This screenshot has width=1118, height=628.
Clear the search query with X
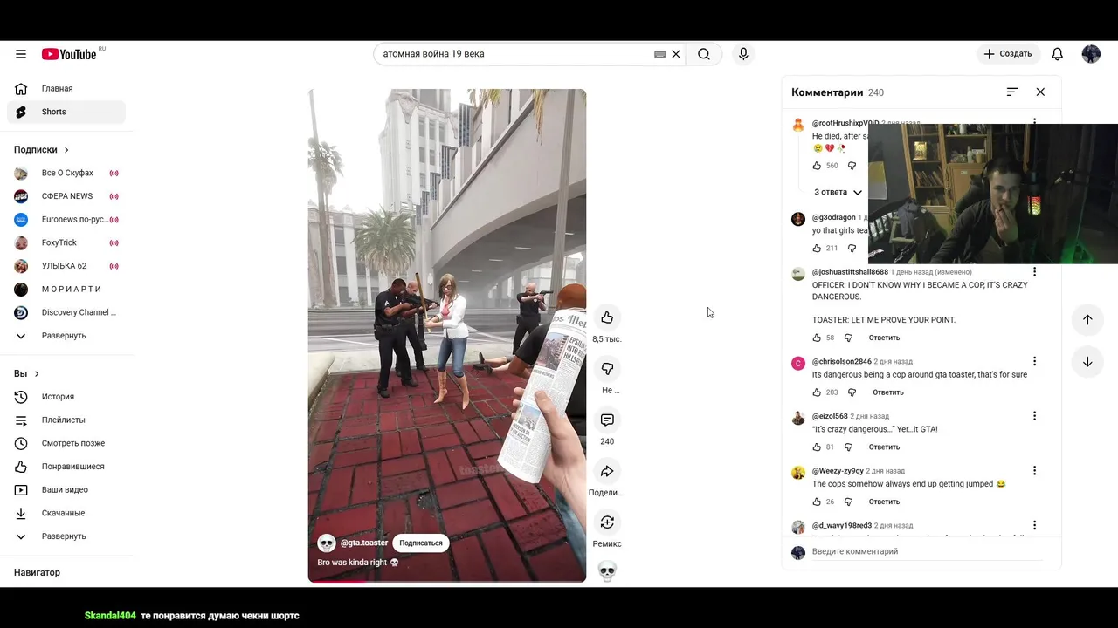(x=676, y=54)
